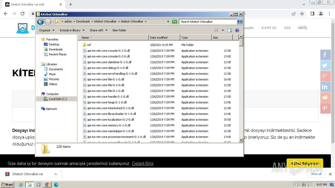This screenshot has height=188, width=335.
Task: Click the Explorer Back navigation button
Action: 40,22
